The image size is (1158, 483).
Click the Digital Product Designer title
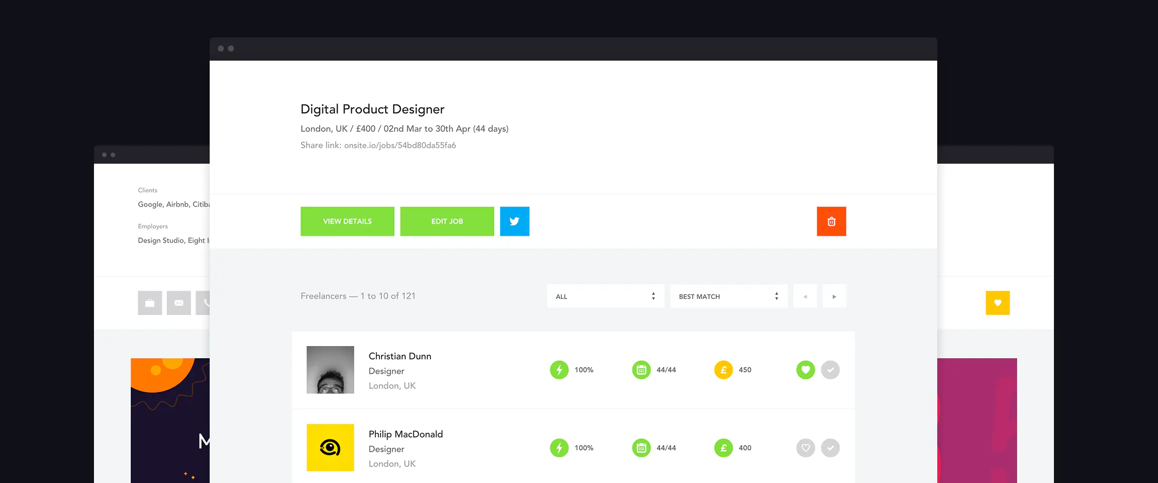tap(372, 109)
